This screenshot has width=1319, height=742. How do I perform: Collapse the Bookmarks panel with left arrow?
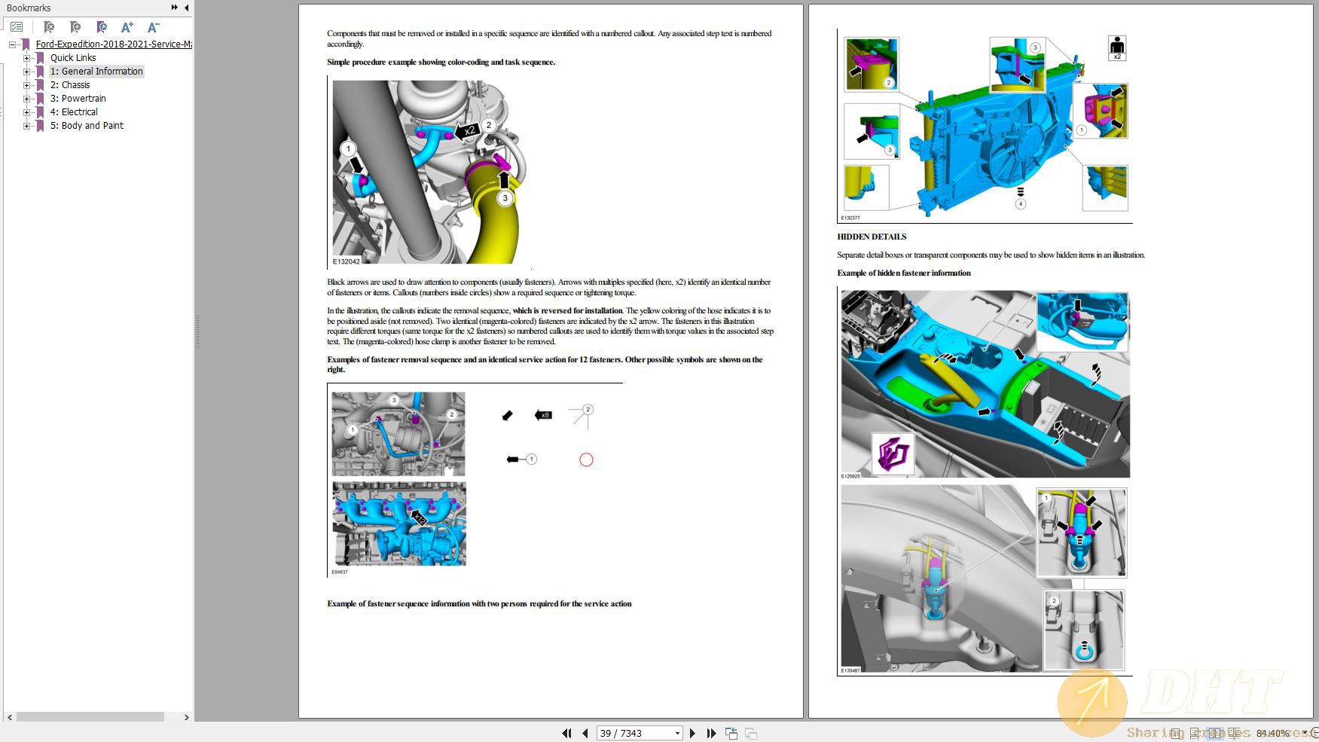(186, 8)
